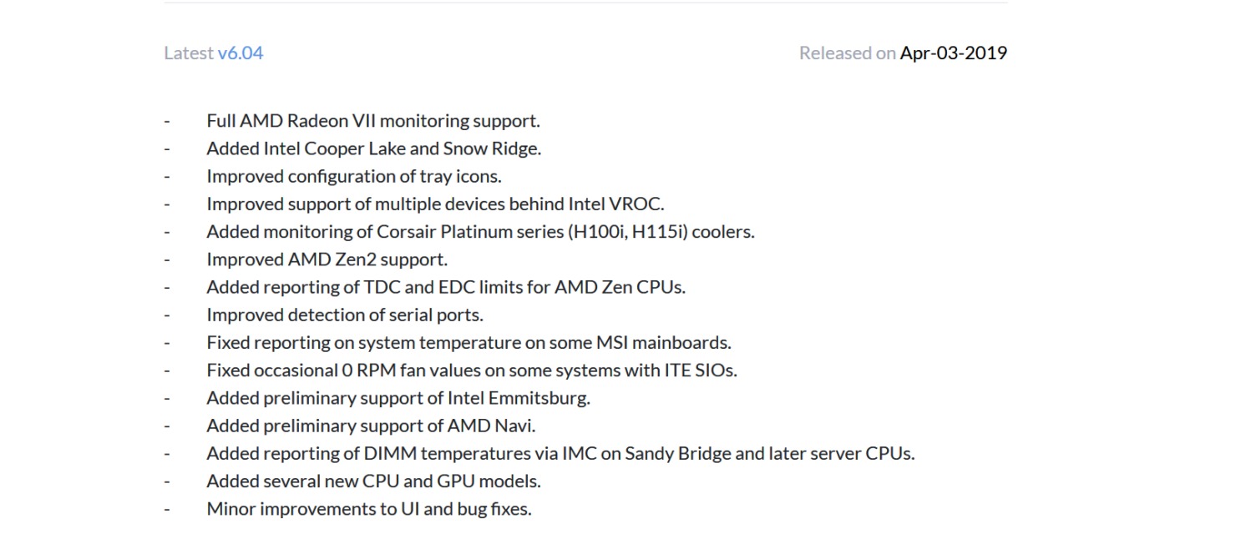The height and width of the screenshot is (539, 1236).
Task: Click the AMD Navi preliminary support entry
Action: 371,425
